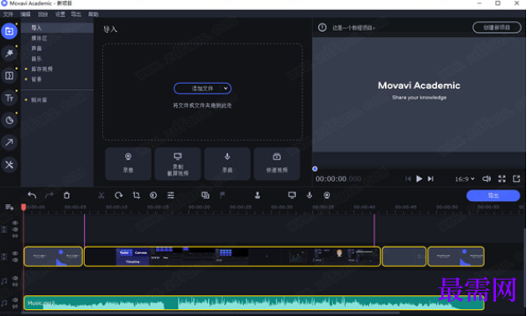Select 导入 in the import list
The height and width of the screenshot is (316, 532).
pyautogui.click(x=57, y=28)
